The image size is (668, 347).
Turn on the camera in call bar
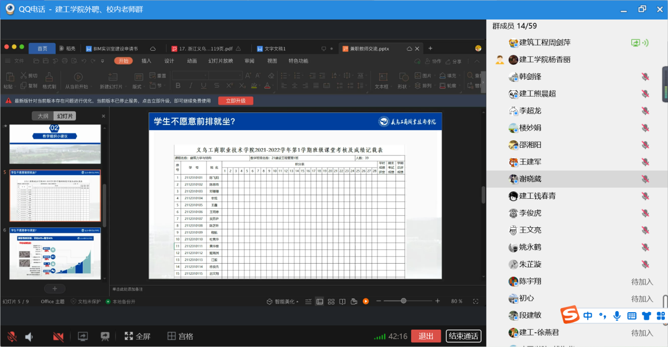[x=58, y=336]
